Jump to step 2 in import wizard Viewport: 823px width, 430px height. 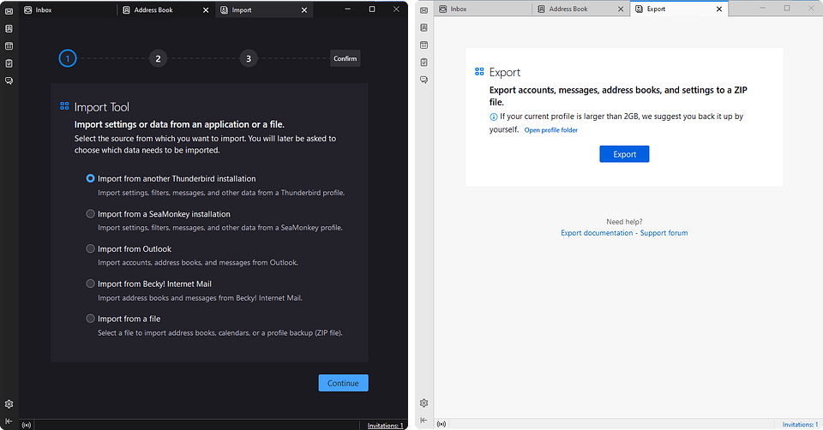[x=158, y=58]
